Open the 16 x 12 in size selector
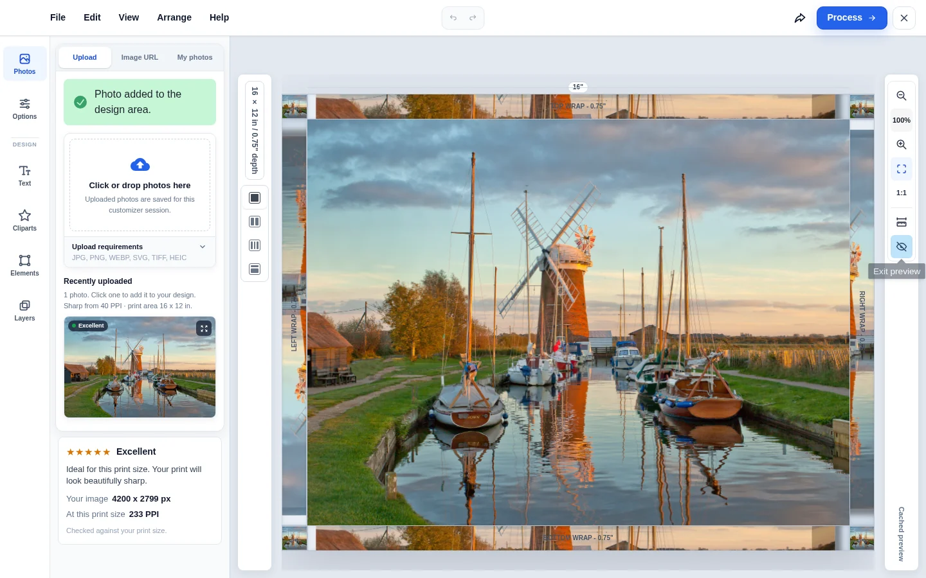Viewport: 926px width, 578px height. 255,130
